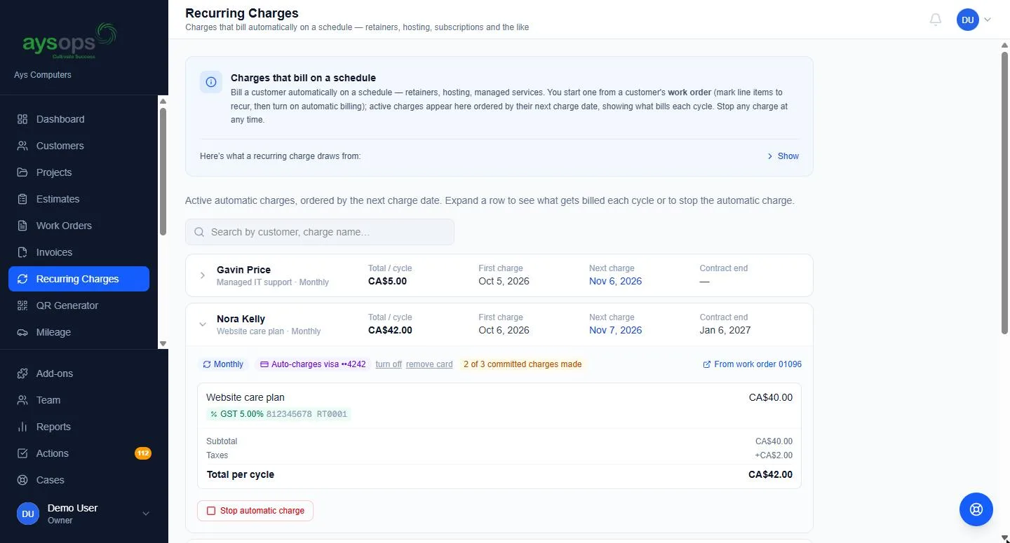Viewport: 1010px width, 543px height.
Task: Click the 112 badge next to Actions
Action: (x=143, y=453)
